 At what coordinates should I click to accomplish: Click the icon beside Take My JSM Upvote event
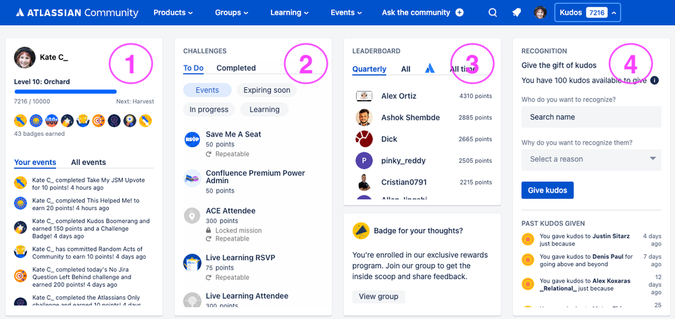click(21, 182)
